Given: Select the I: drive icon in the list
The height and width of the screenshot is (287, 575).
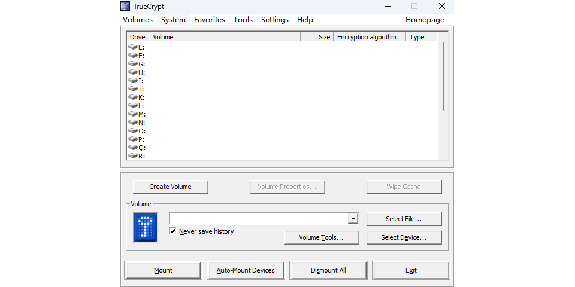Looking at the screenshot, I should point(133,81).
